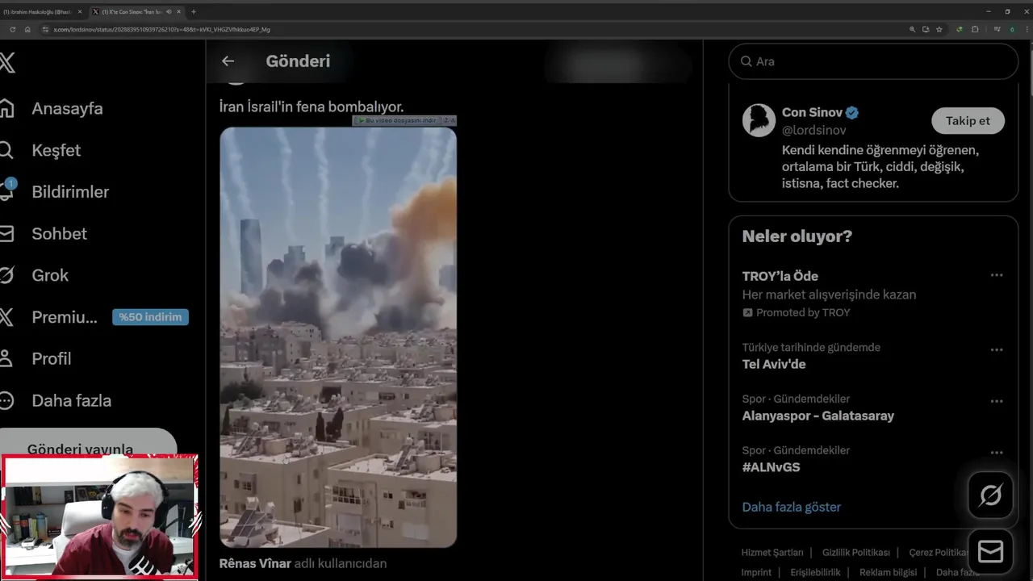The width and height of the screenshot is (1033, 581).
Task: Click Daha fazla göster link
Action: [x=791, y=507]
